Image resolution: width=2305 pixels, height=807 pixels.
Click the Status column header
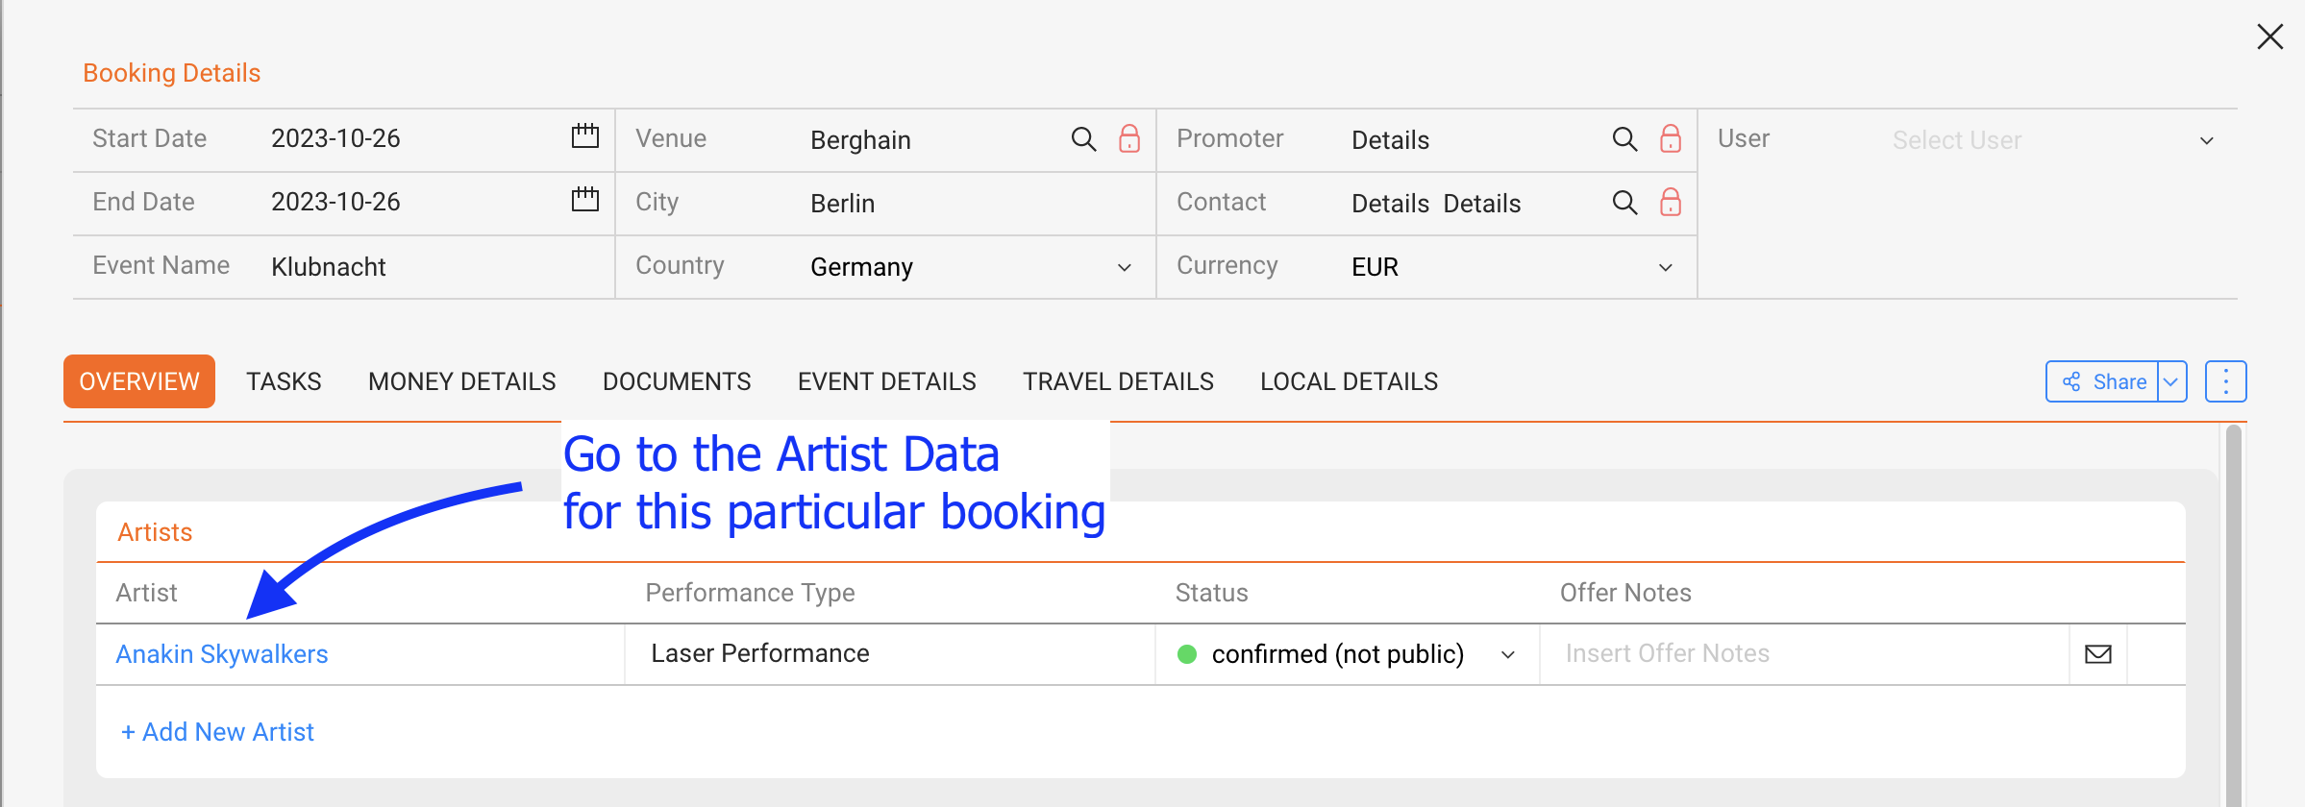point(1211,593)
